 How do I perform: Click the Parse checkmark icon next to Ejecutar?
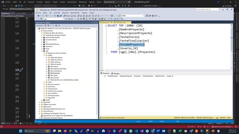(78, 19)
